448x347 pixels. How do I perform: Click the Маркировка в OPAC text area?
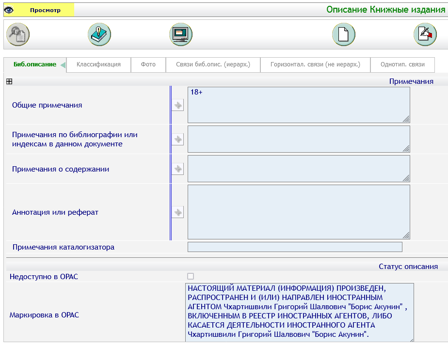pos(300,313)
